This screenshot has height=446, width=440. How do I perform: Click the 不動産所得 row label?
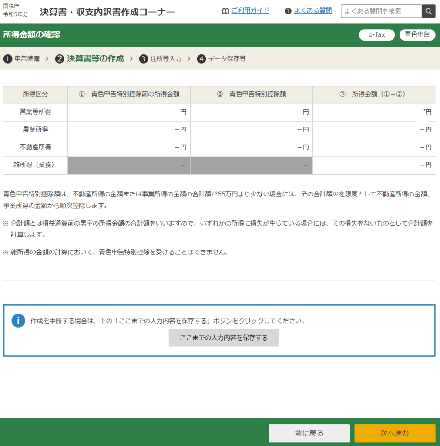(35, 147)
